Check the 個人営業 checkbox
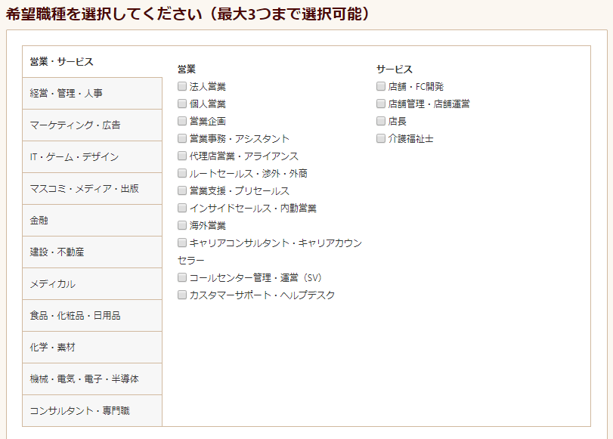This screenshot has width=613, height=439. click(182, 104)
